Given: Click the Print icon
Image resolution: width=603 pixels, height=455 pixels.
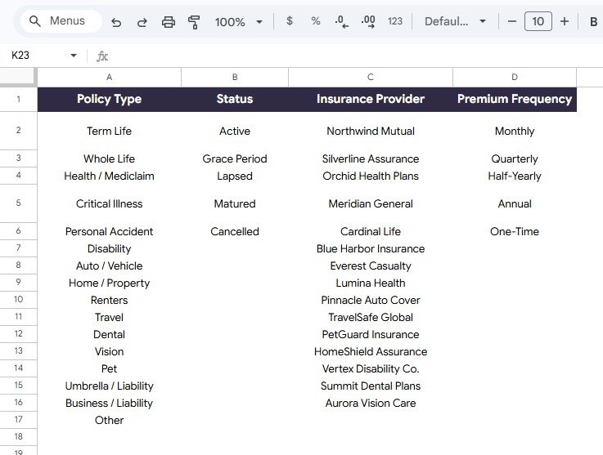Looking at the screenshot, I should (x=168, y=22).
